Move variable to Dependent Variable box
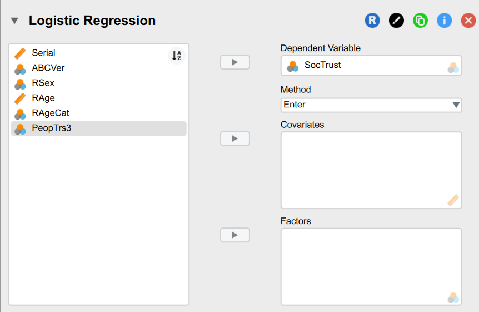The height and width of the screenshot is (312, 479). [x=235, y=62]
